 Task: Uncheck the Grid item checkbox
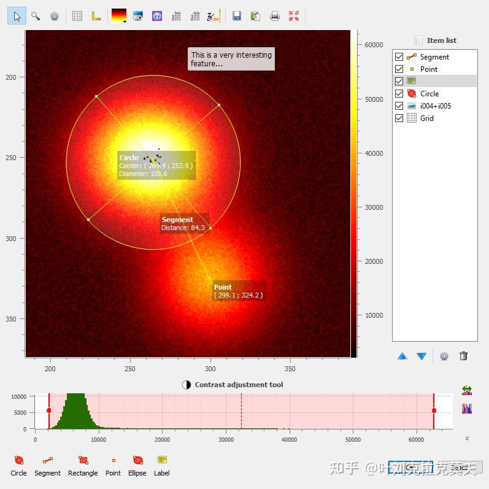(399, 118)
